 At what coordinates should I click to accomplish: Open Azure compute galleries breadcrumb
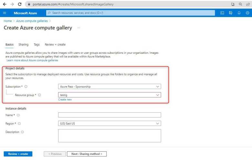32,21
